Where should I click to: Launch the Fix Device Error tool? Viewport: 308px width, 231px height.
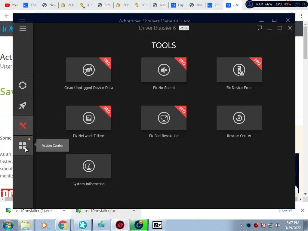[x=239, y=70]
